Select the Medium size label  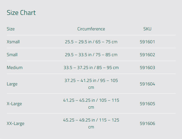15,68
